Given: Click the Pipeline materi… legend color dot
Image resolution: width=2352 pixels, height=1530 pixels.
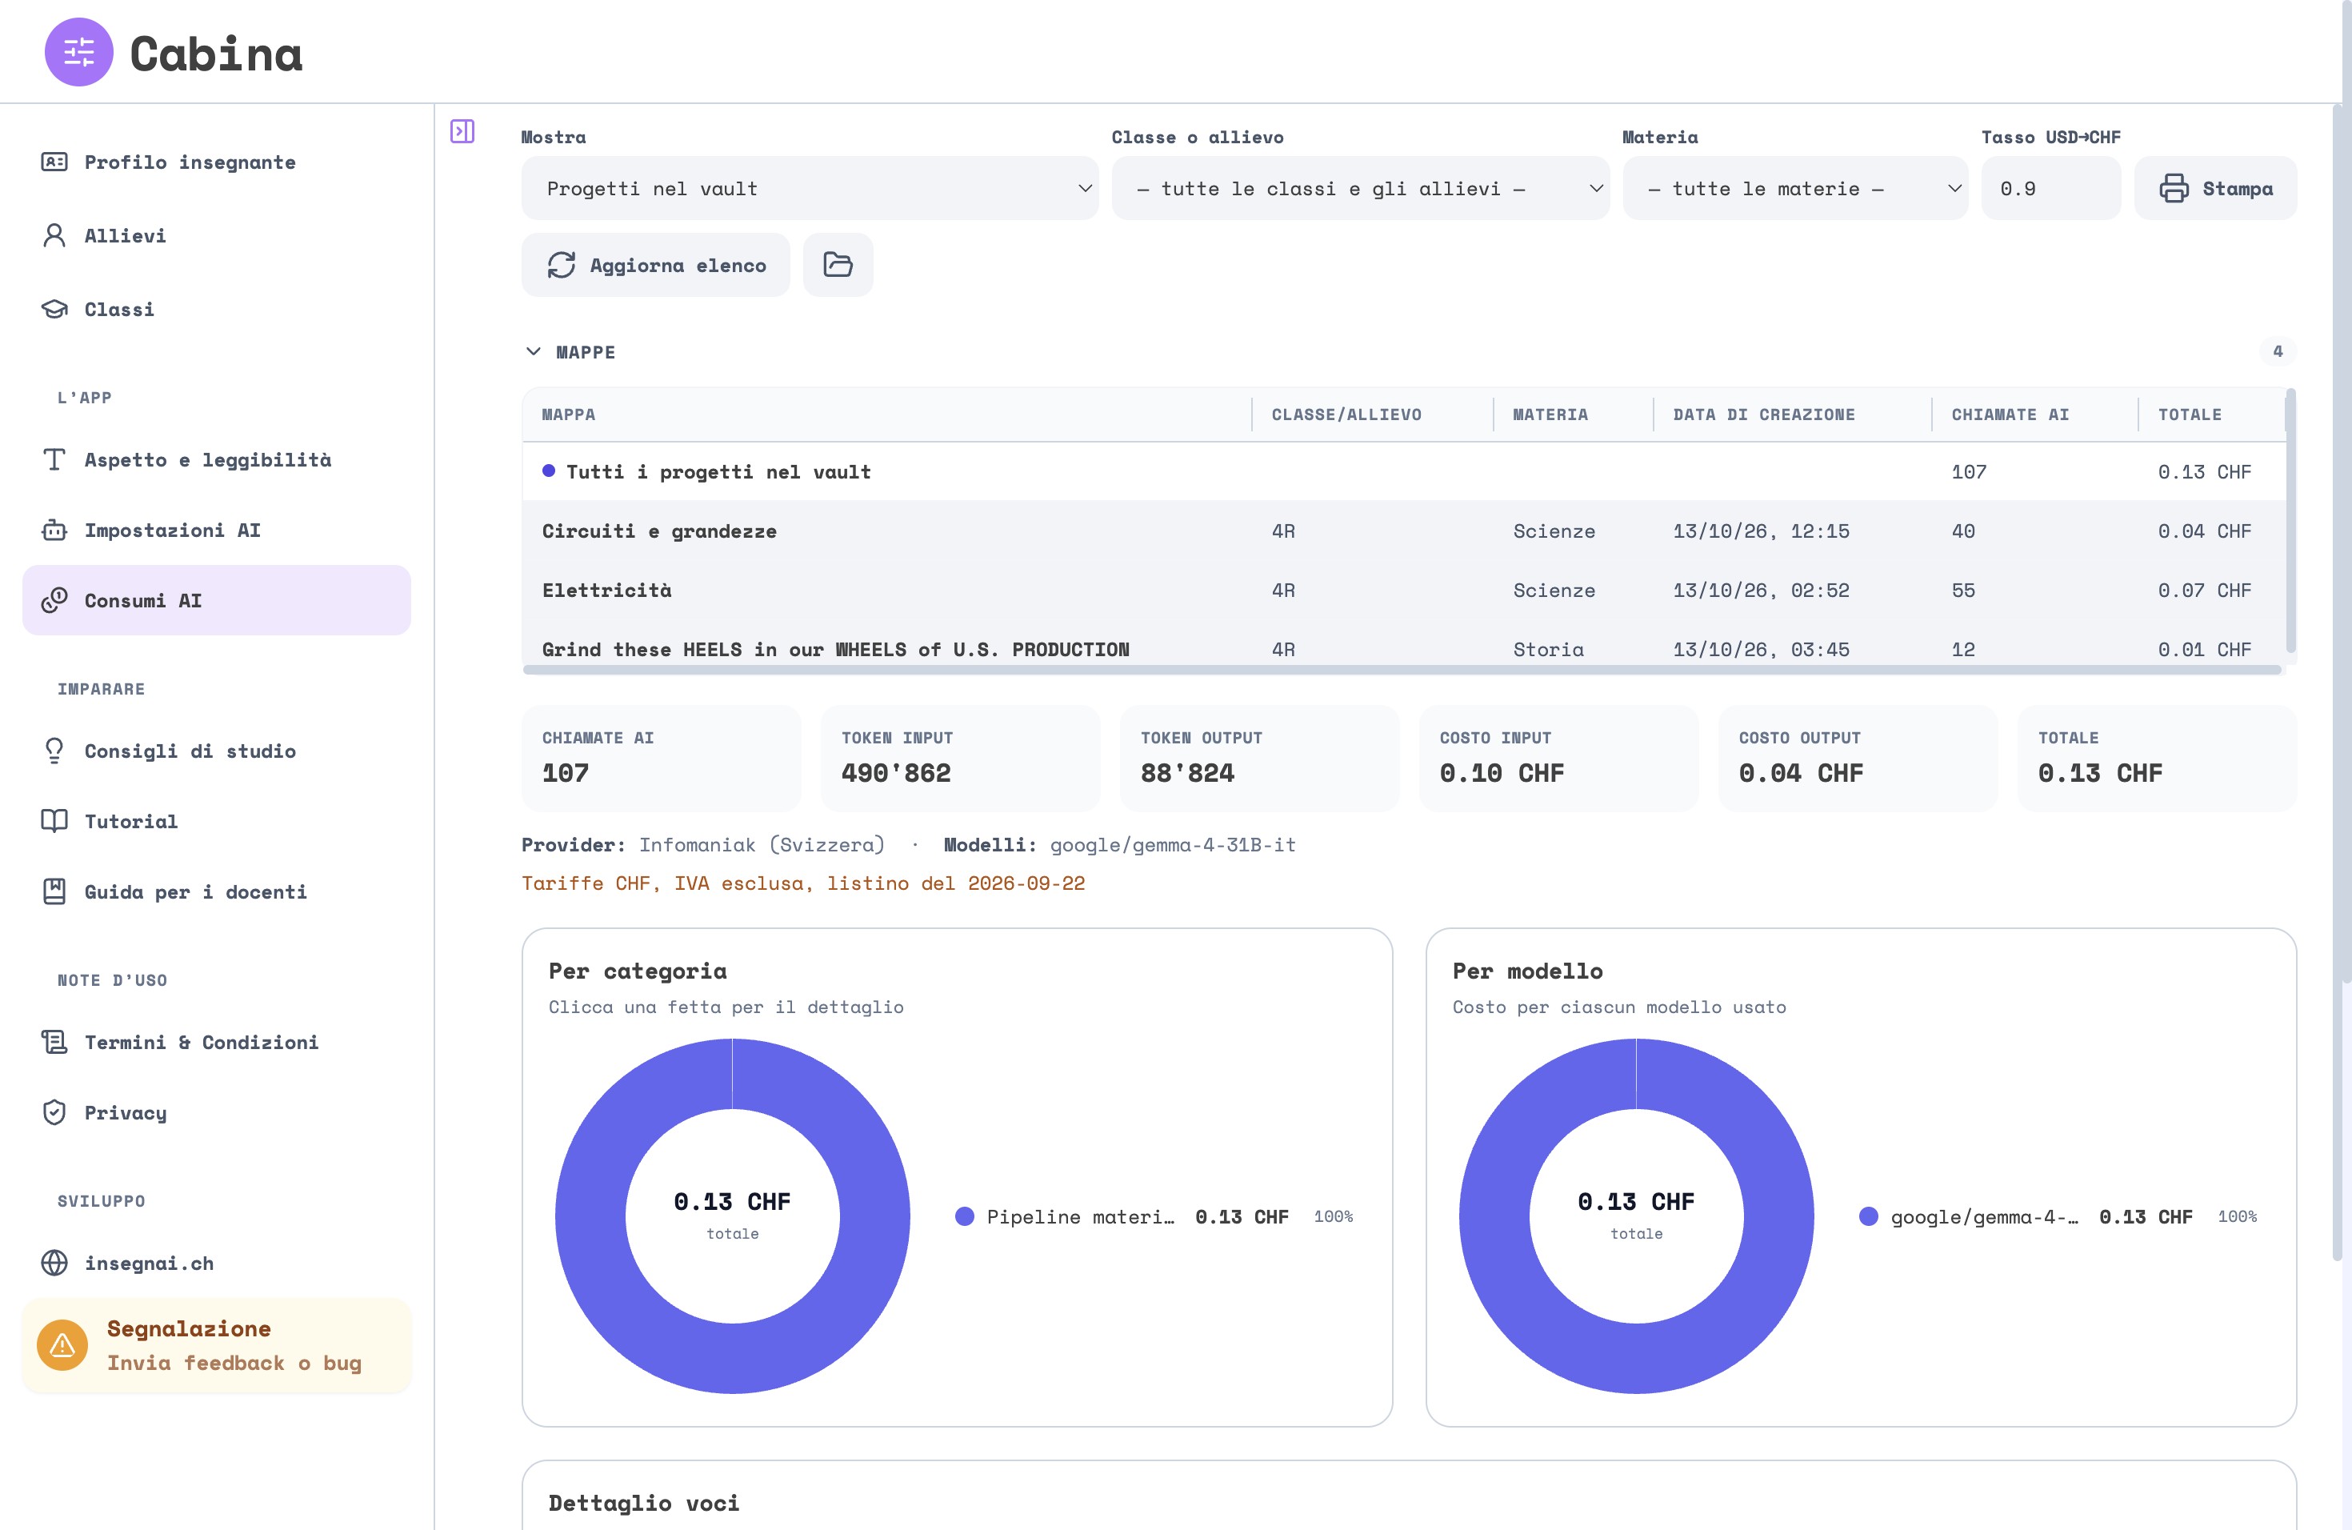Looking at the screenshot, I should click(965, 1216).
